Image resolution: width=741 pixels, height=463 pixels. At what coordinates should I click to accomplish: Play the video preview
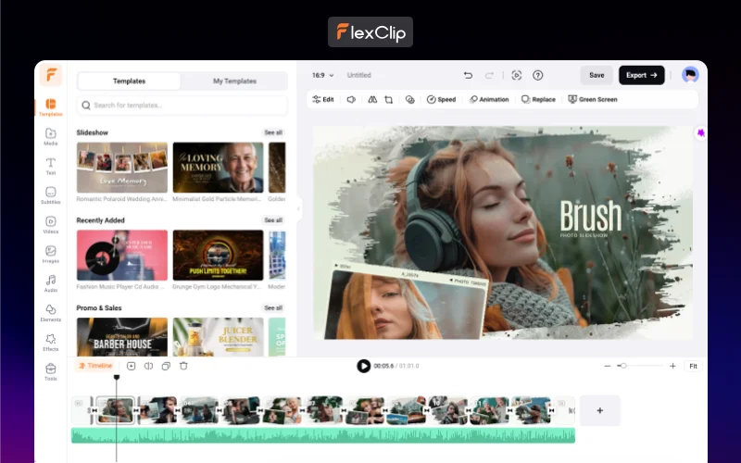[x=363, y=366]
